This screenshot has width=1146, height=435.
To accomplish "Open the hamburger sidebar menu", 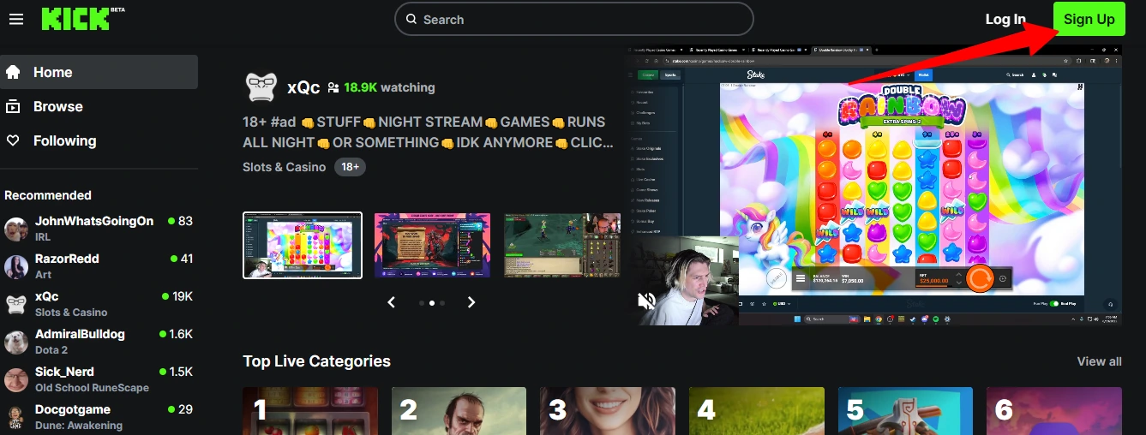I will click(x=15, y=19).
